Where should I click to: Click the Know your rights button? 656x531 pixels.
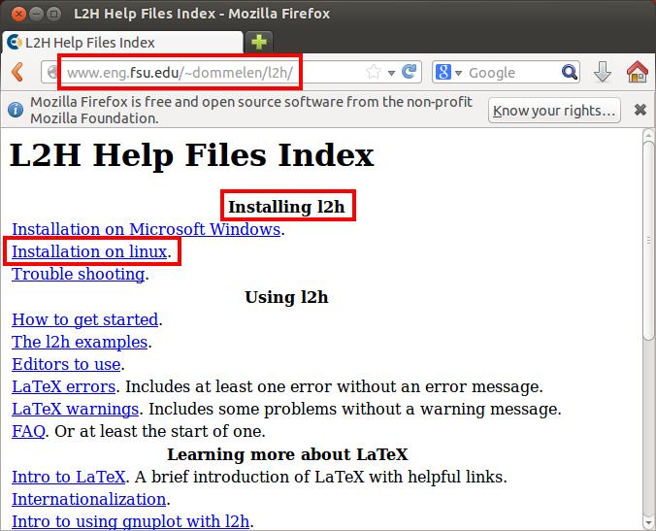coord(553,110)
